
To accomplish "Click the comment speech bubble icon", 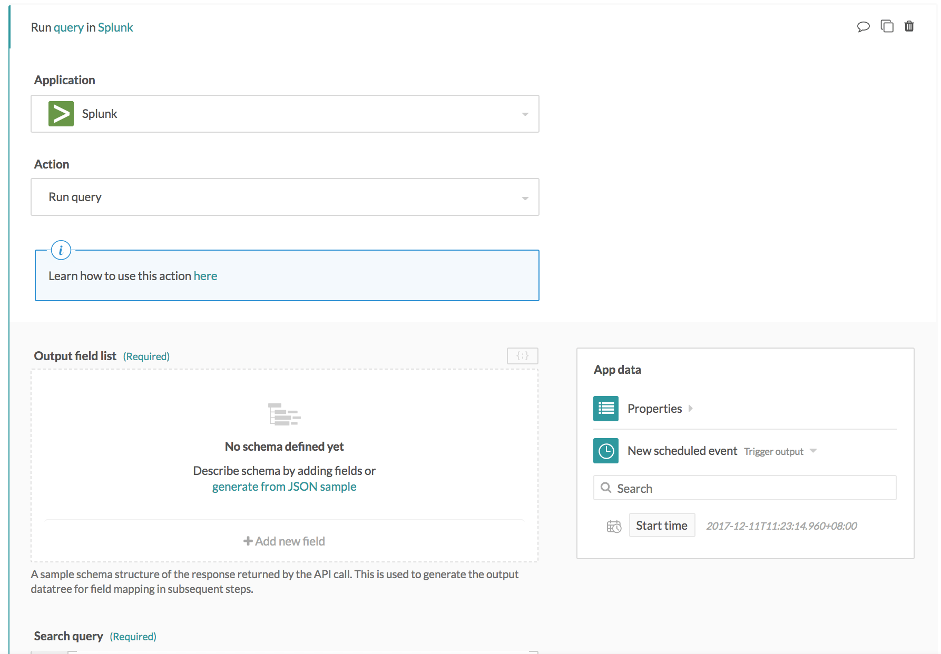I will pyautogui.click(x=863, y=26).
